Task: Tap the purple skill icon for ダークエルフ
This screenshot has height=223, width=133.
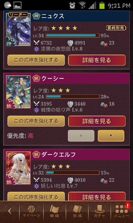Action: point(37,186)
